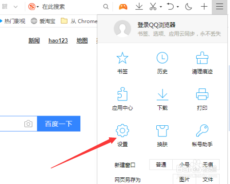This screenshot has width=230, height=184.
Task: Open the Bookmarks star icon
Action: coord(122,58)
